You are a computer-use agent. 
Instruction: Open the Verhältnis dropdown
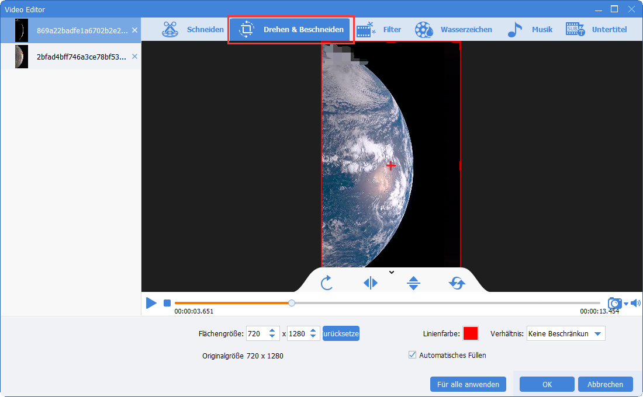point(565,333)
